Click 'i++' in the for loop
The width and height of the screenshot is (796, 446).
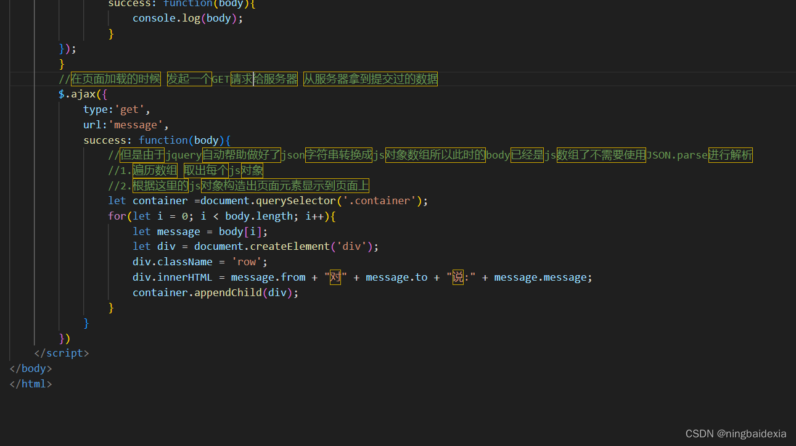tap(314, 217)
